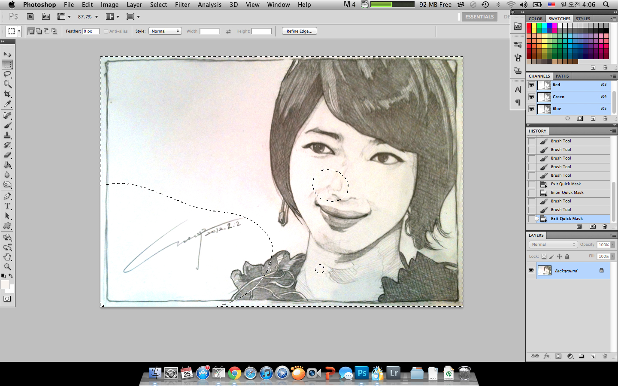Image resolution: width=618 pixels, height=386 pixels.
Task: Open Chrome from the Dock
Action: (234, 373)
